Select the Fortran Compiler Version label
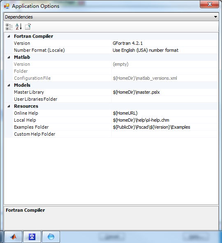Screen dimensions: 222x243 point(22,43)
